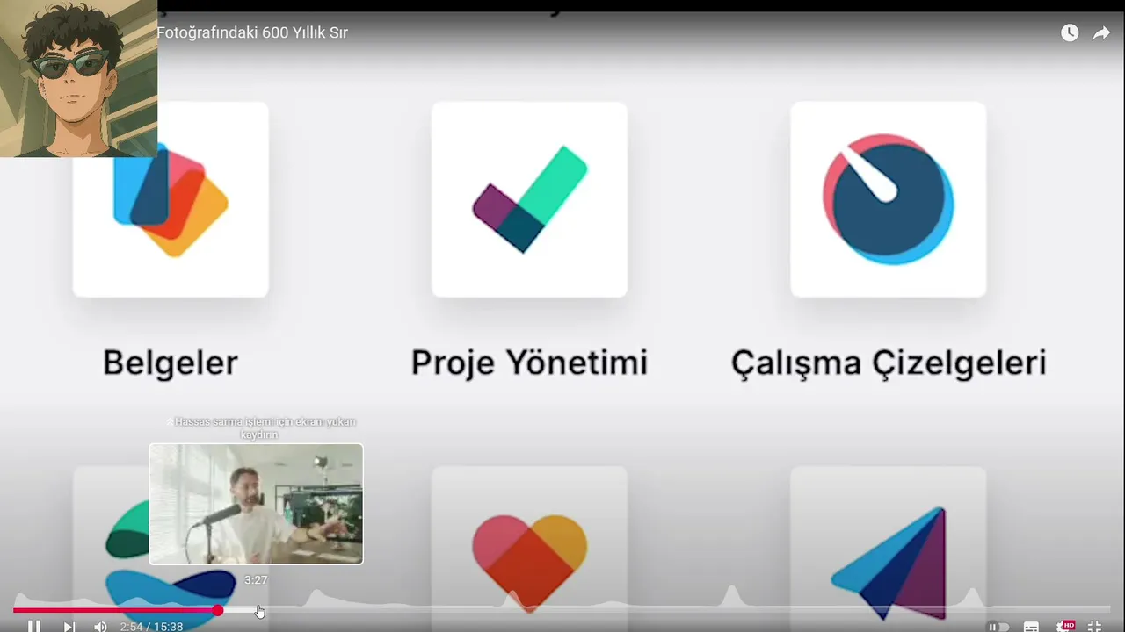Exit fullscreen mode
Viewport: 1125px width, 632px height.
[x=1094, y=627]
